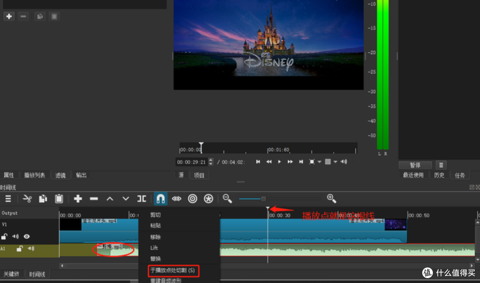Toggle the snapping magnet button
This screenshot has height=283, width=480.
click(160, 199)
